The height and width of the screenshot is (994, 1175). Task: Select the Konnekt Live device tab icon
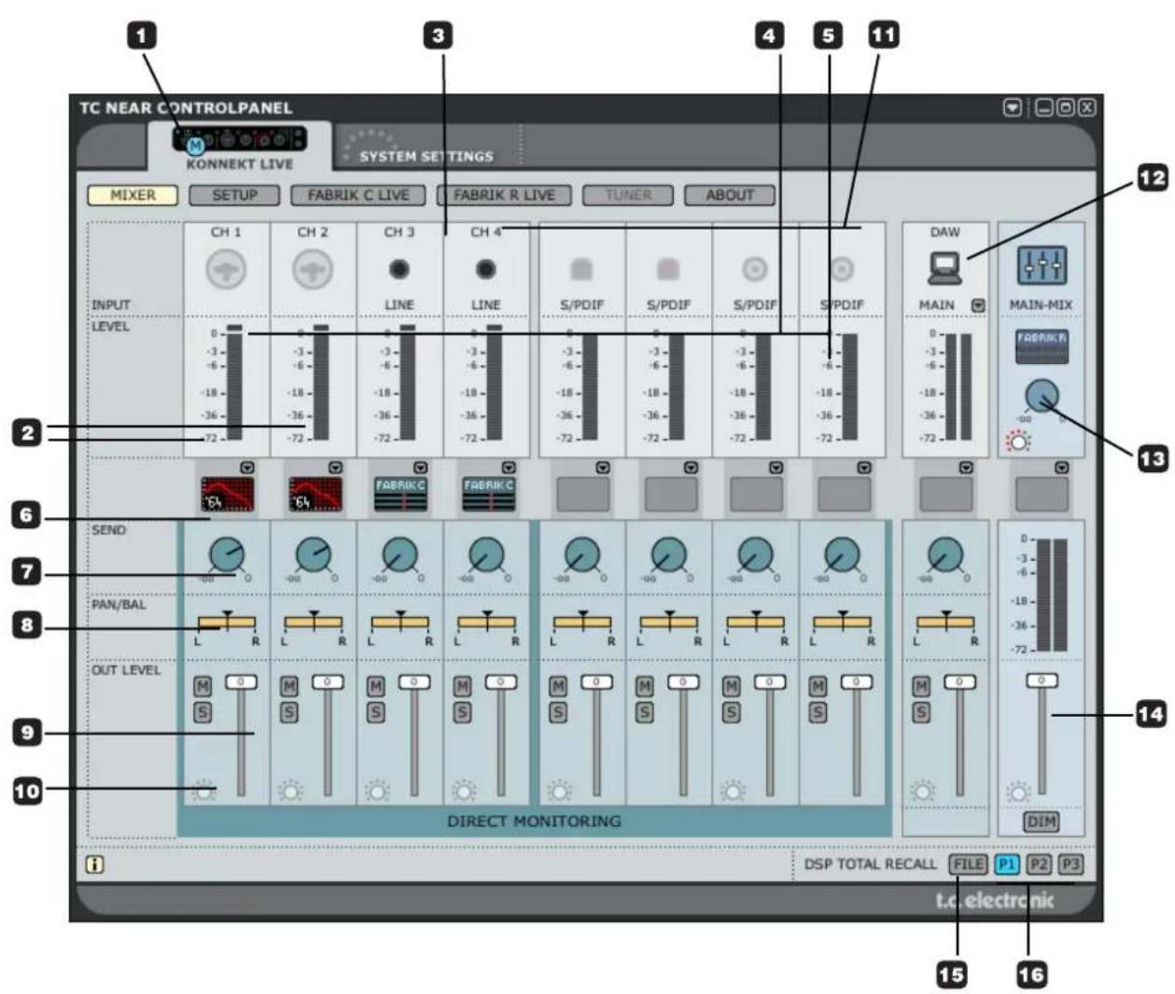(239, 140)
